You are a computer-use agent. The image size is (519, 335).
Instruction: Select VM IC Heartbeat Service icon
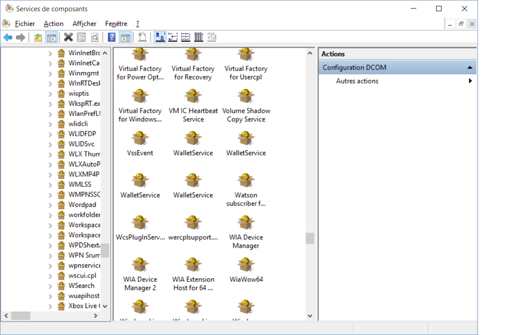click(193, 106)
